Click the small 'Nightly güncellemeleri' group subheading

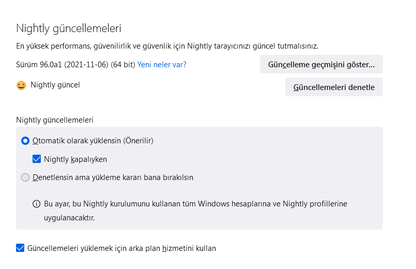coord(55,120)
